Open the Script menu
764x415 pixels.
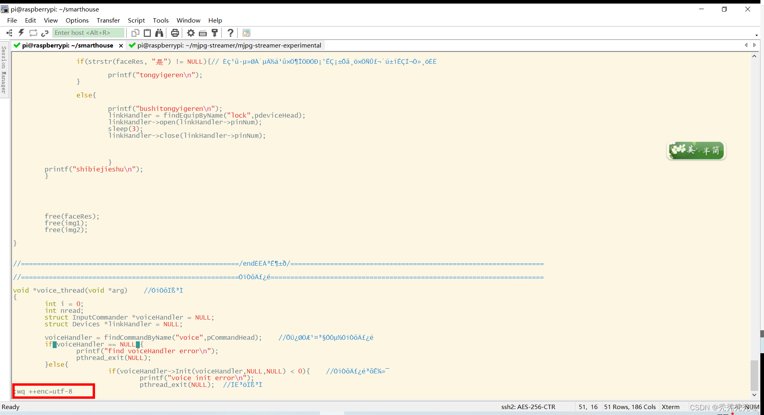136,20
